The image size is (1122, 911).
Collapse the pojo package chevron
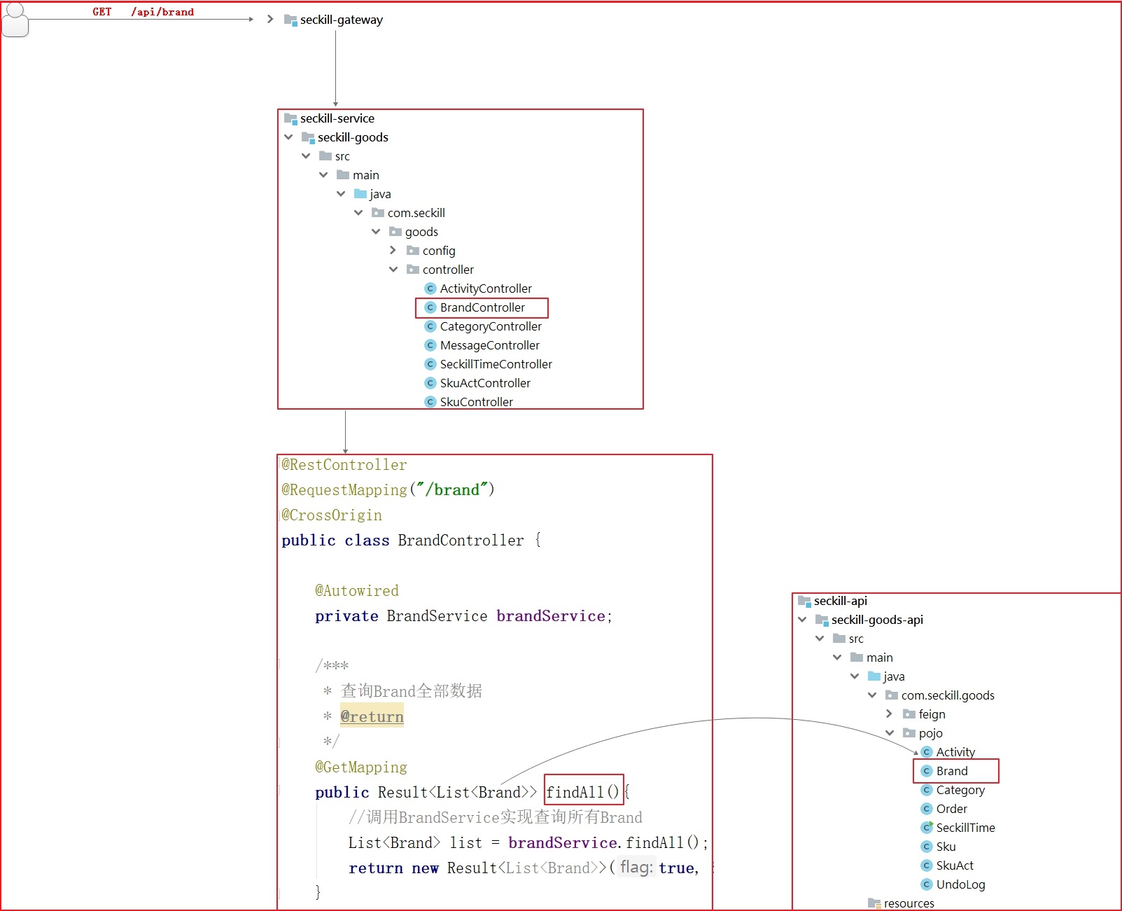click(889, 733)
